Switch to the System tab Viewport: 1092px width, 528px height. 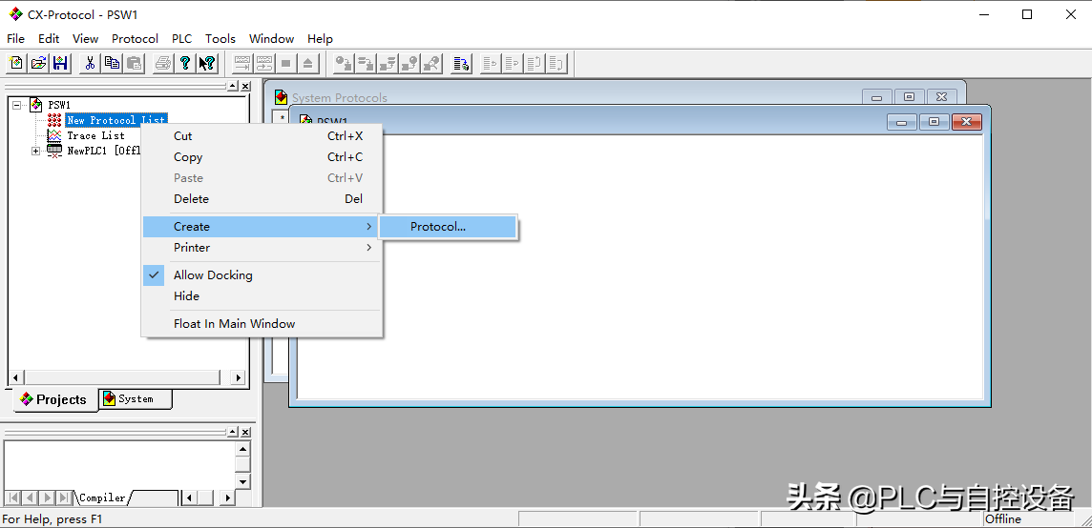[x=136, y=398]
